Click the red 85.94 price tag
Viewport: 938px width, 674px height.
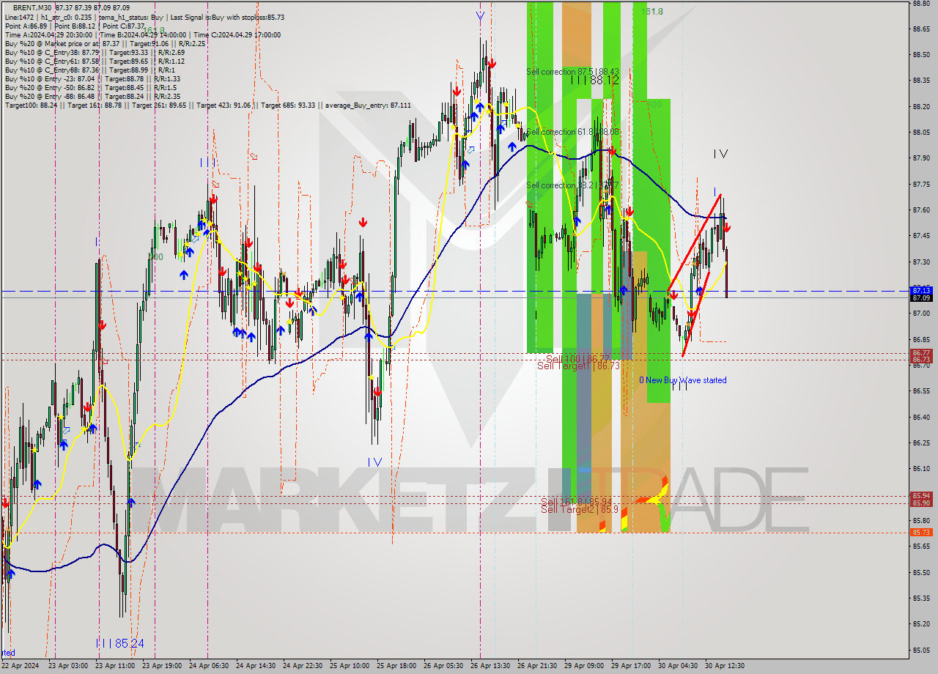click(921, 496)
